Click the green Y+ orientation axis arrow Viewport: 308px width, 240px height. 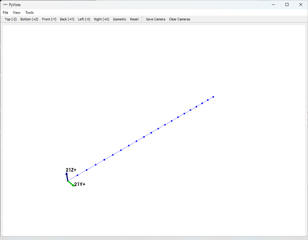70,183
